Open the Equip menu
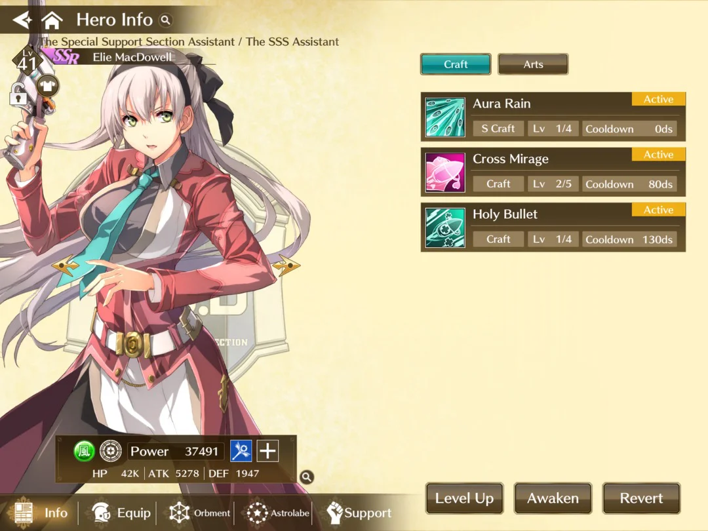The width and height of the screenshot is (708, 531). click(x=121, y=513)
